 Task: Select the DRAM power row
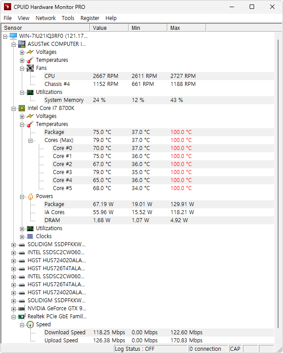pos(159,220)
